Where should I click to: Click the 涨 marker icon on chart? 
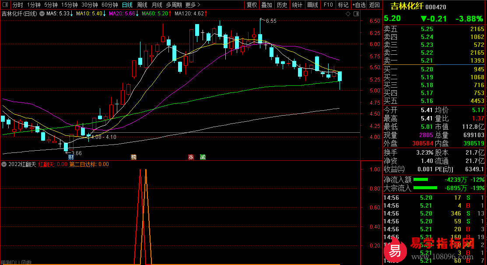click(x=191, y=157)
